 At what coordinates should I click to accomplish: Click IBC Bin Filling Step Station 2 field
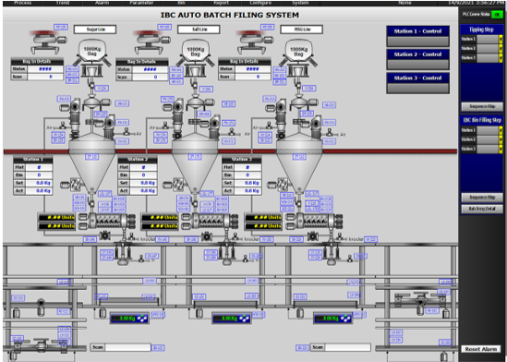point(488,139)
